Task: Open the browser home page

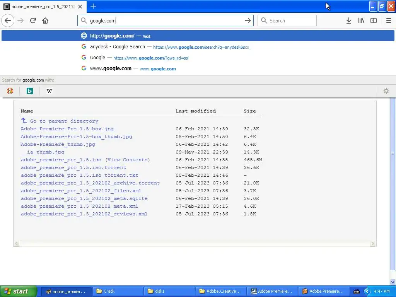Action: click(x=45, y=20)
